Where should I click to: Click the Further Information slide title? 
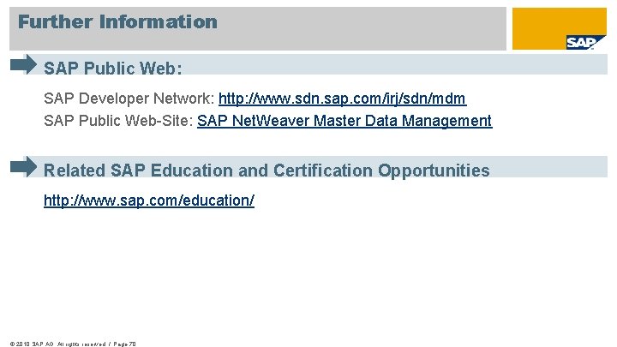coord(117,21)
